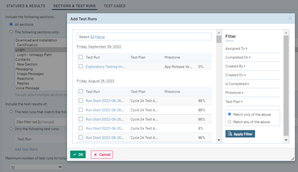Expand the Milestone filter
This screenshot has height=172, width=298.
pos(234,93)
